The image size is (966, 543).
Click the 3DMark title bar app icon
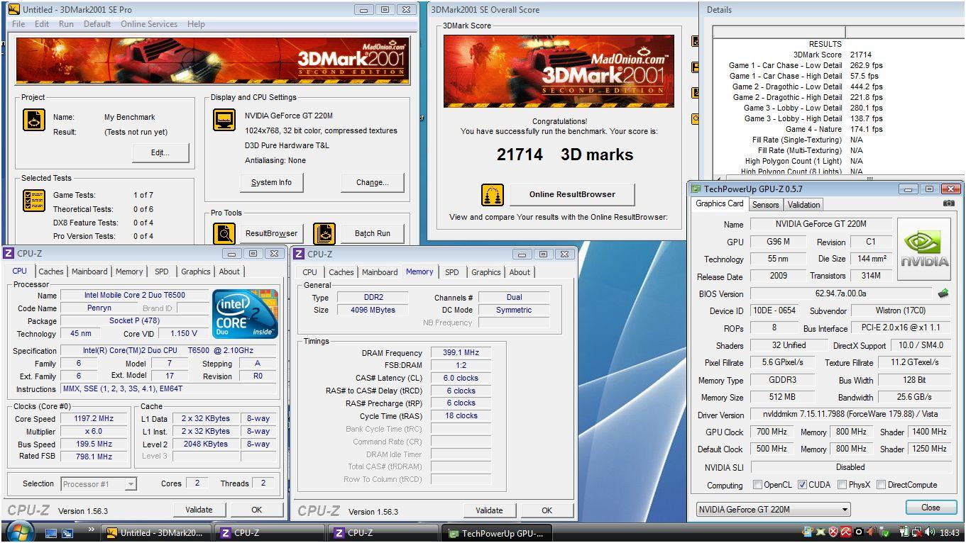13,10
